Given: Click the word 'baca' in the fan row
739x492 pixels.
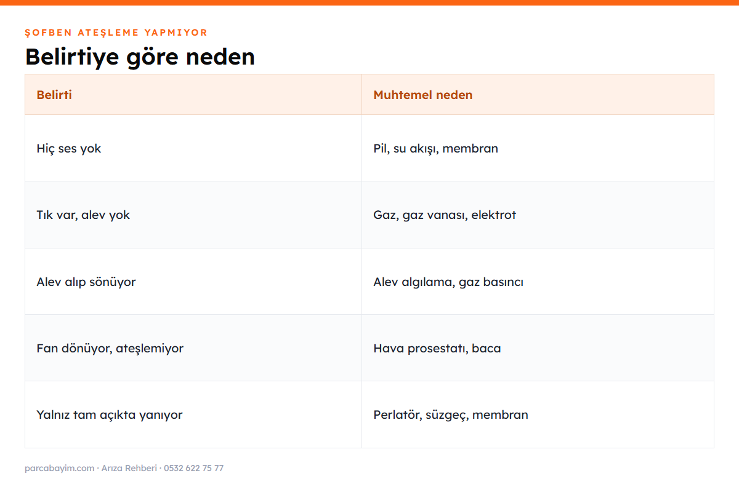Looking at the screenshot, I should 487,348.
